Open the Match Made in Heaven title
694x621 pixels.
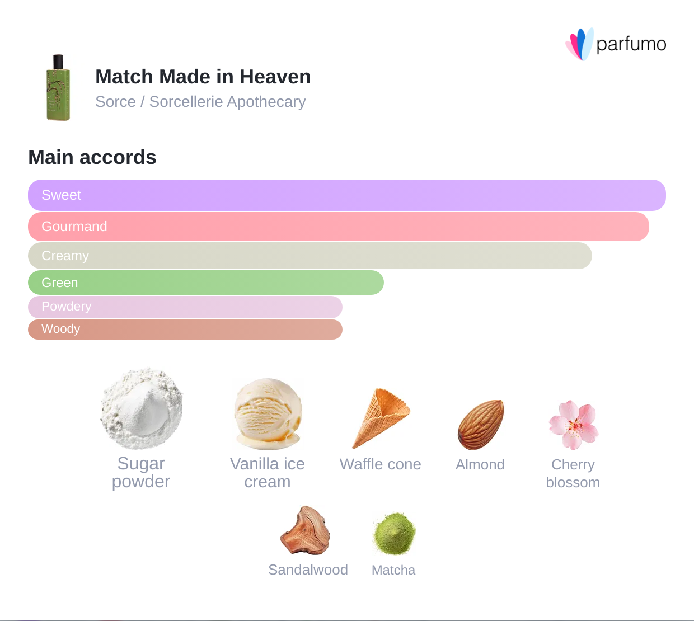click(203, 77)
